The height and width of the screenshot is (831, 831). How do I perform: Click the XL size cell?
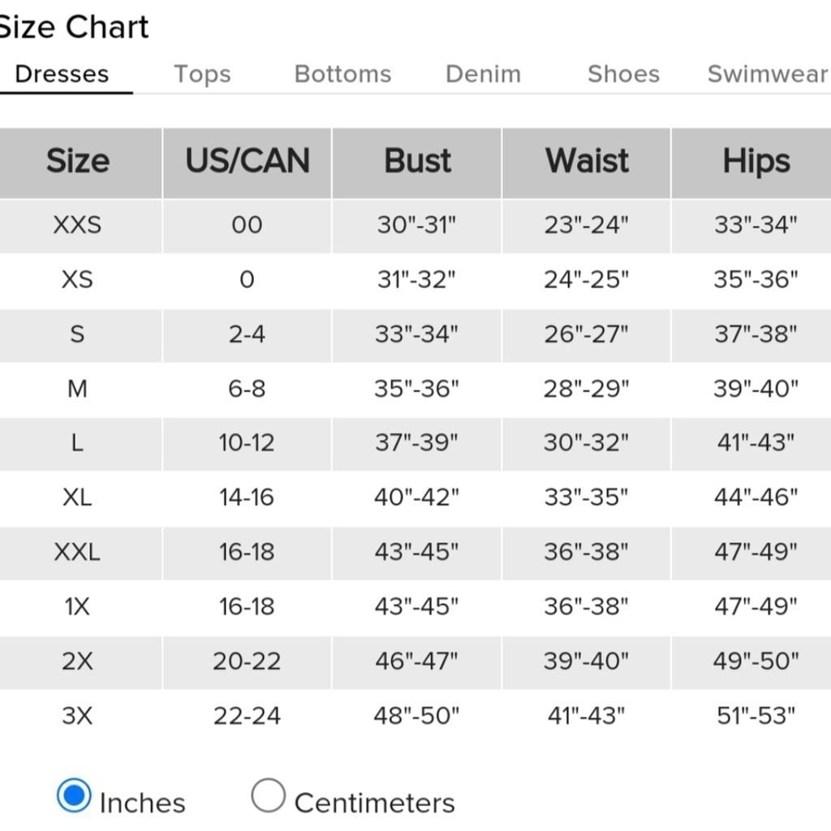point(77,497)
